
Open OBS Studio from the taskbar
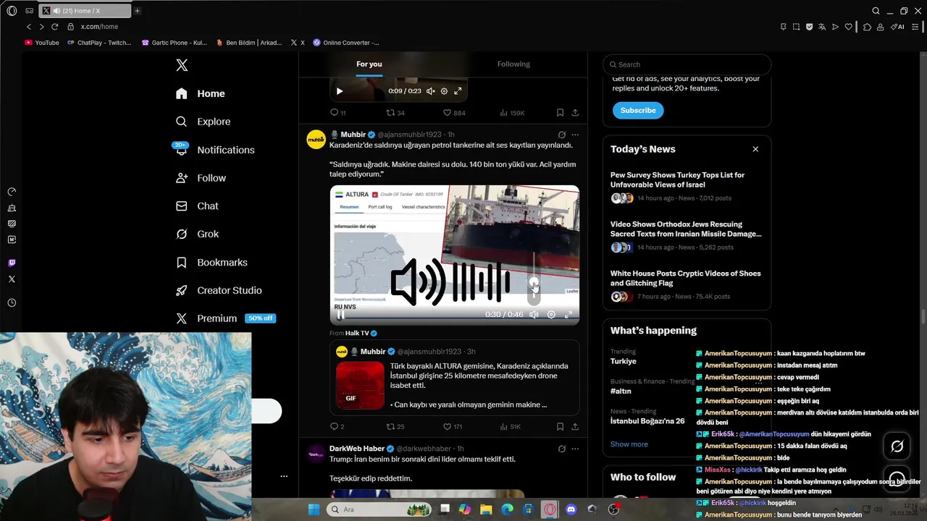pyautogui.click(x=613, y=509)
